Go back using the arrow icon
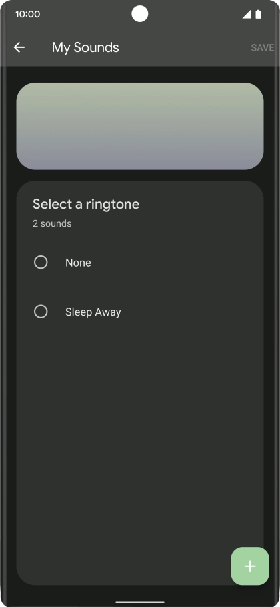280x607 pixels. pyautogui.click(x=19, y=47)
